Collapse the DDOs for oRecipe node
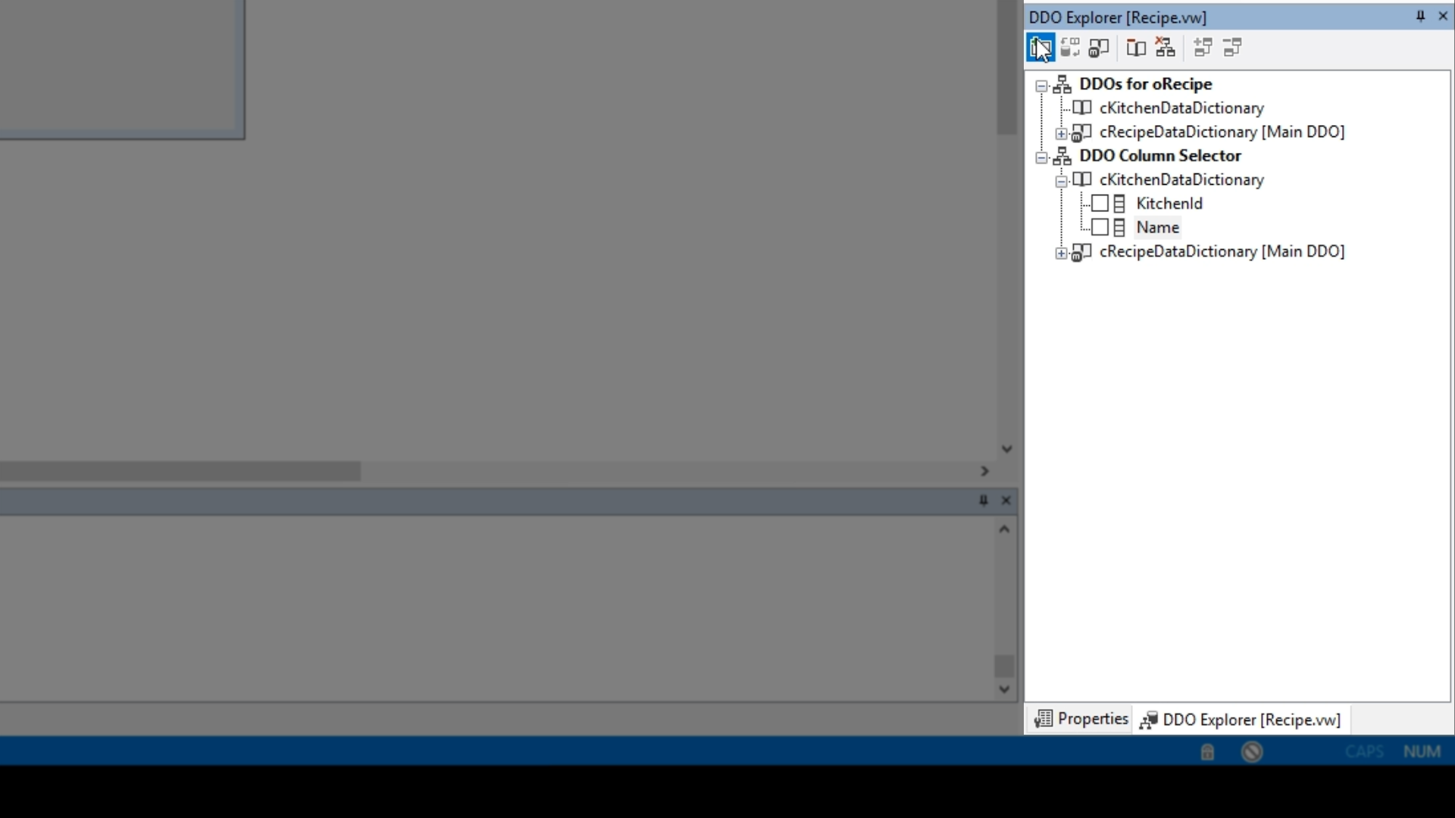 1042,86
